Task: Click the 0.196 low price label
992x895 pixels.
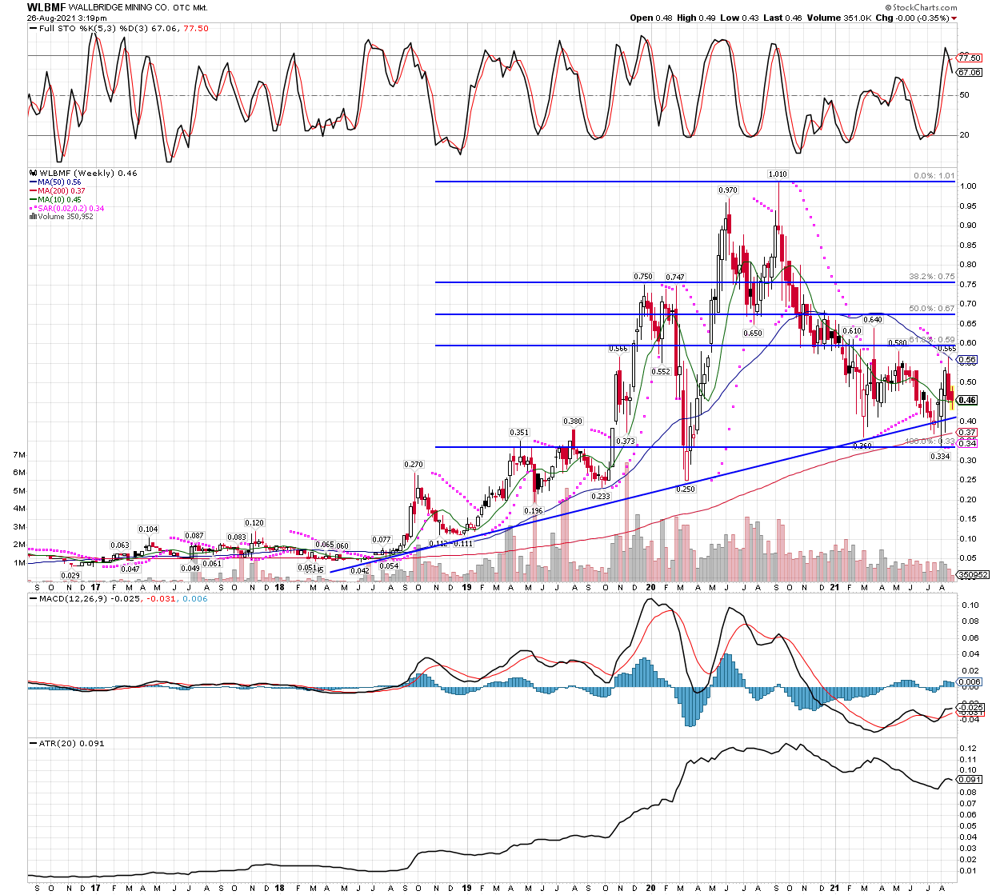Action: click(534, 511)
